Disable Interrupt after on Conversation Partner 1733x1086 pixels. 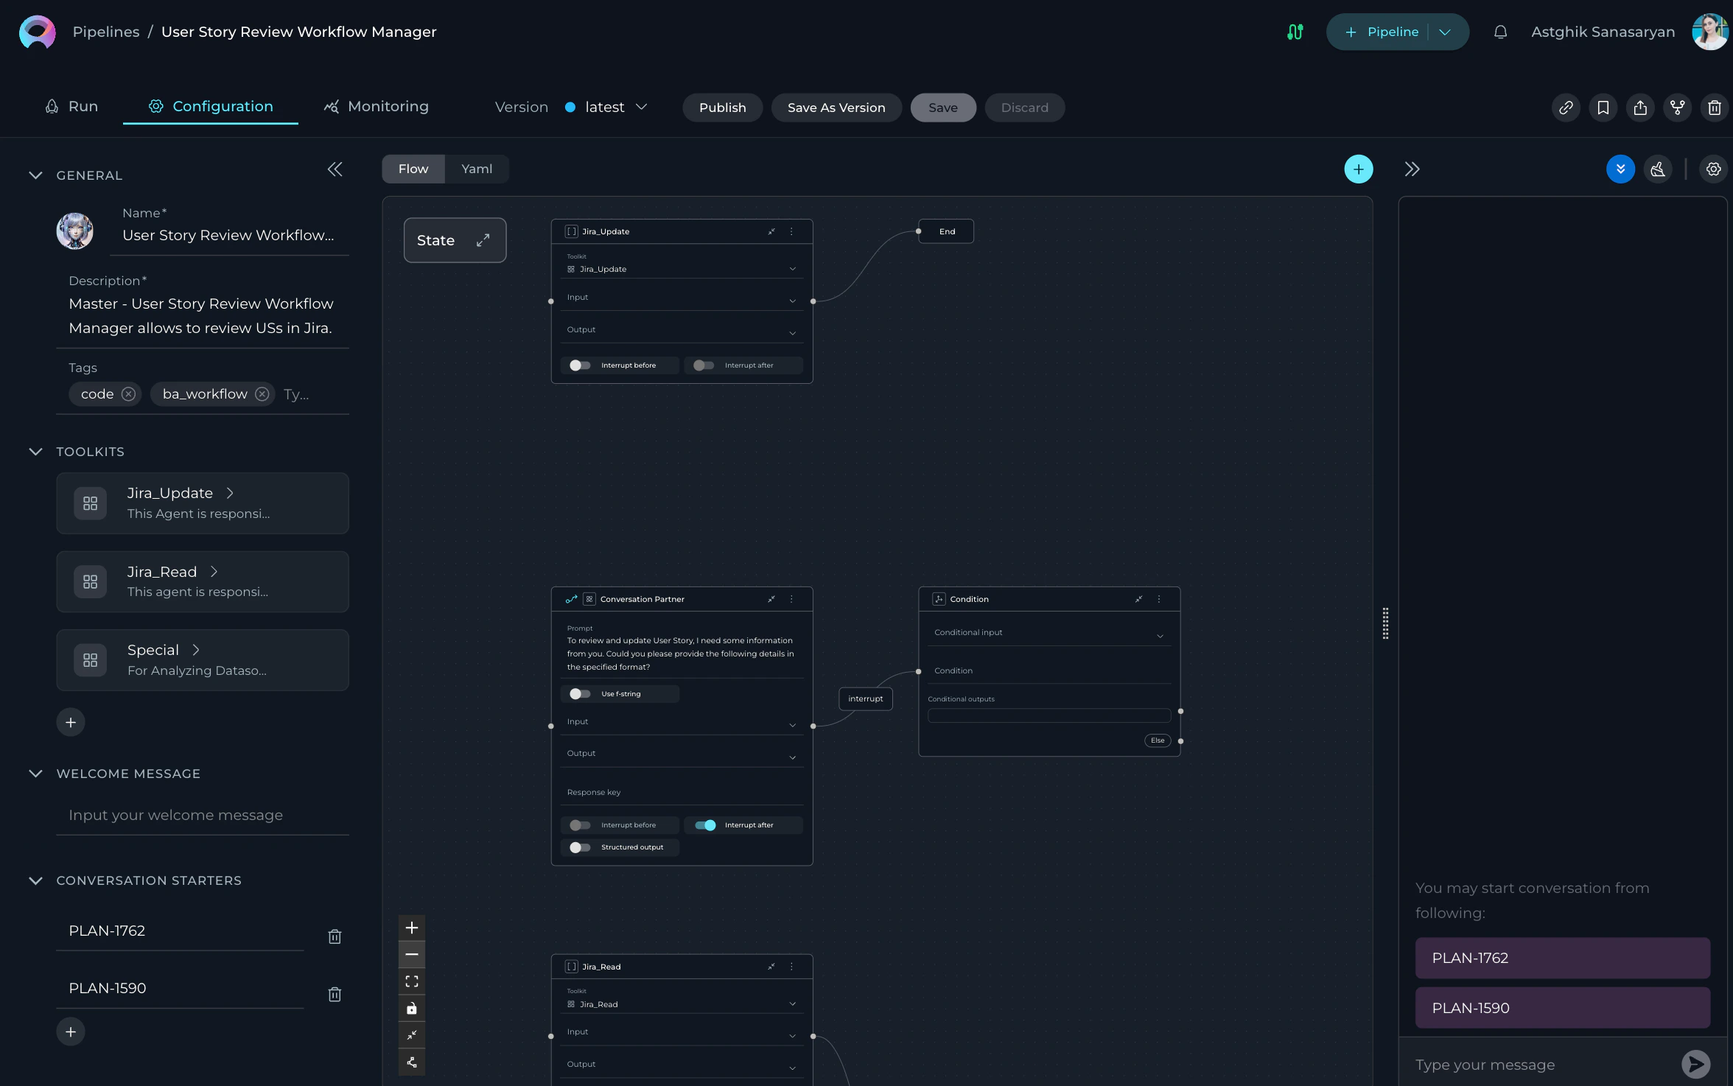(x=705, y=825)
